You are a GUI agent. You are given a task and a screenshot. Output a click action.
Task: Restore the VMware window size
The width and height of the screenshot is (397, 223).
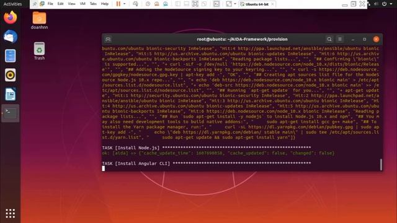click(x=354, y=4)
